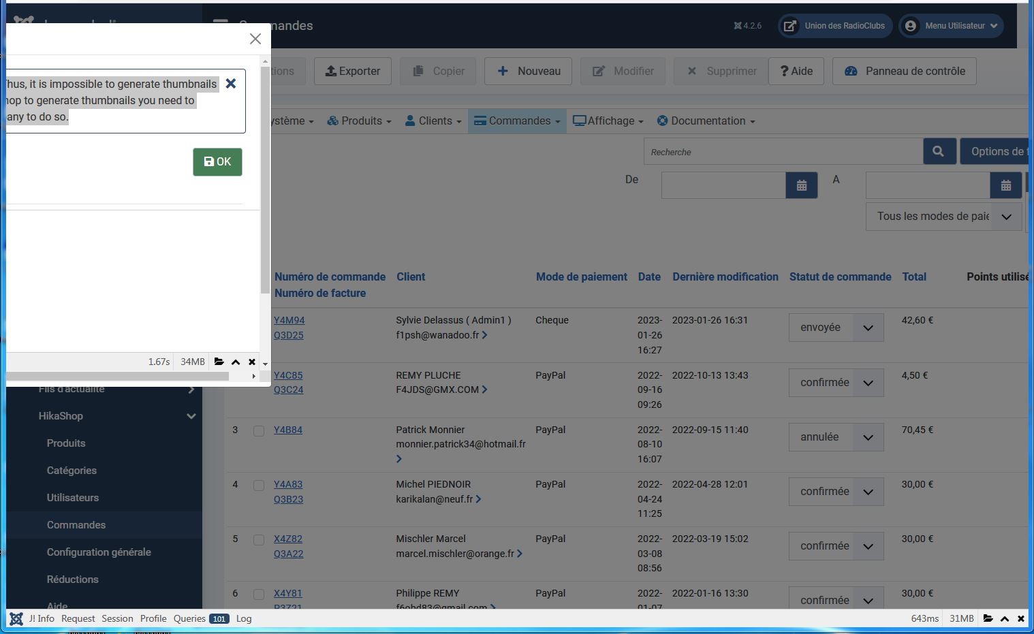
Task: Go to Panneau de contrôle
Action: point(905,71)
